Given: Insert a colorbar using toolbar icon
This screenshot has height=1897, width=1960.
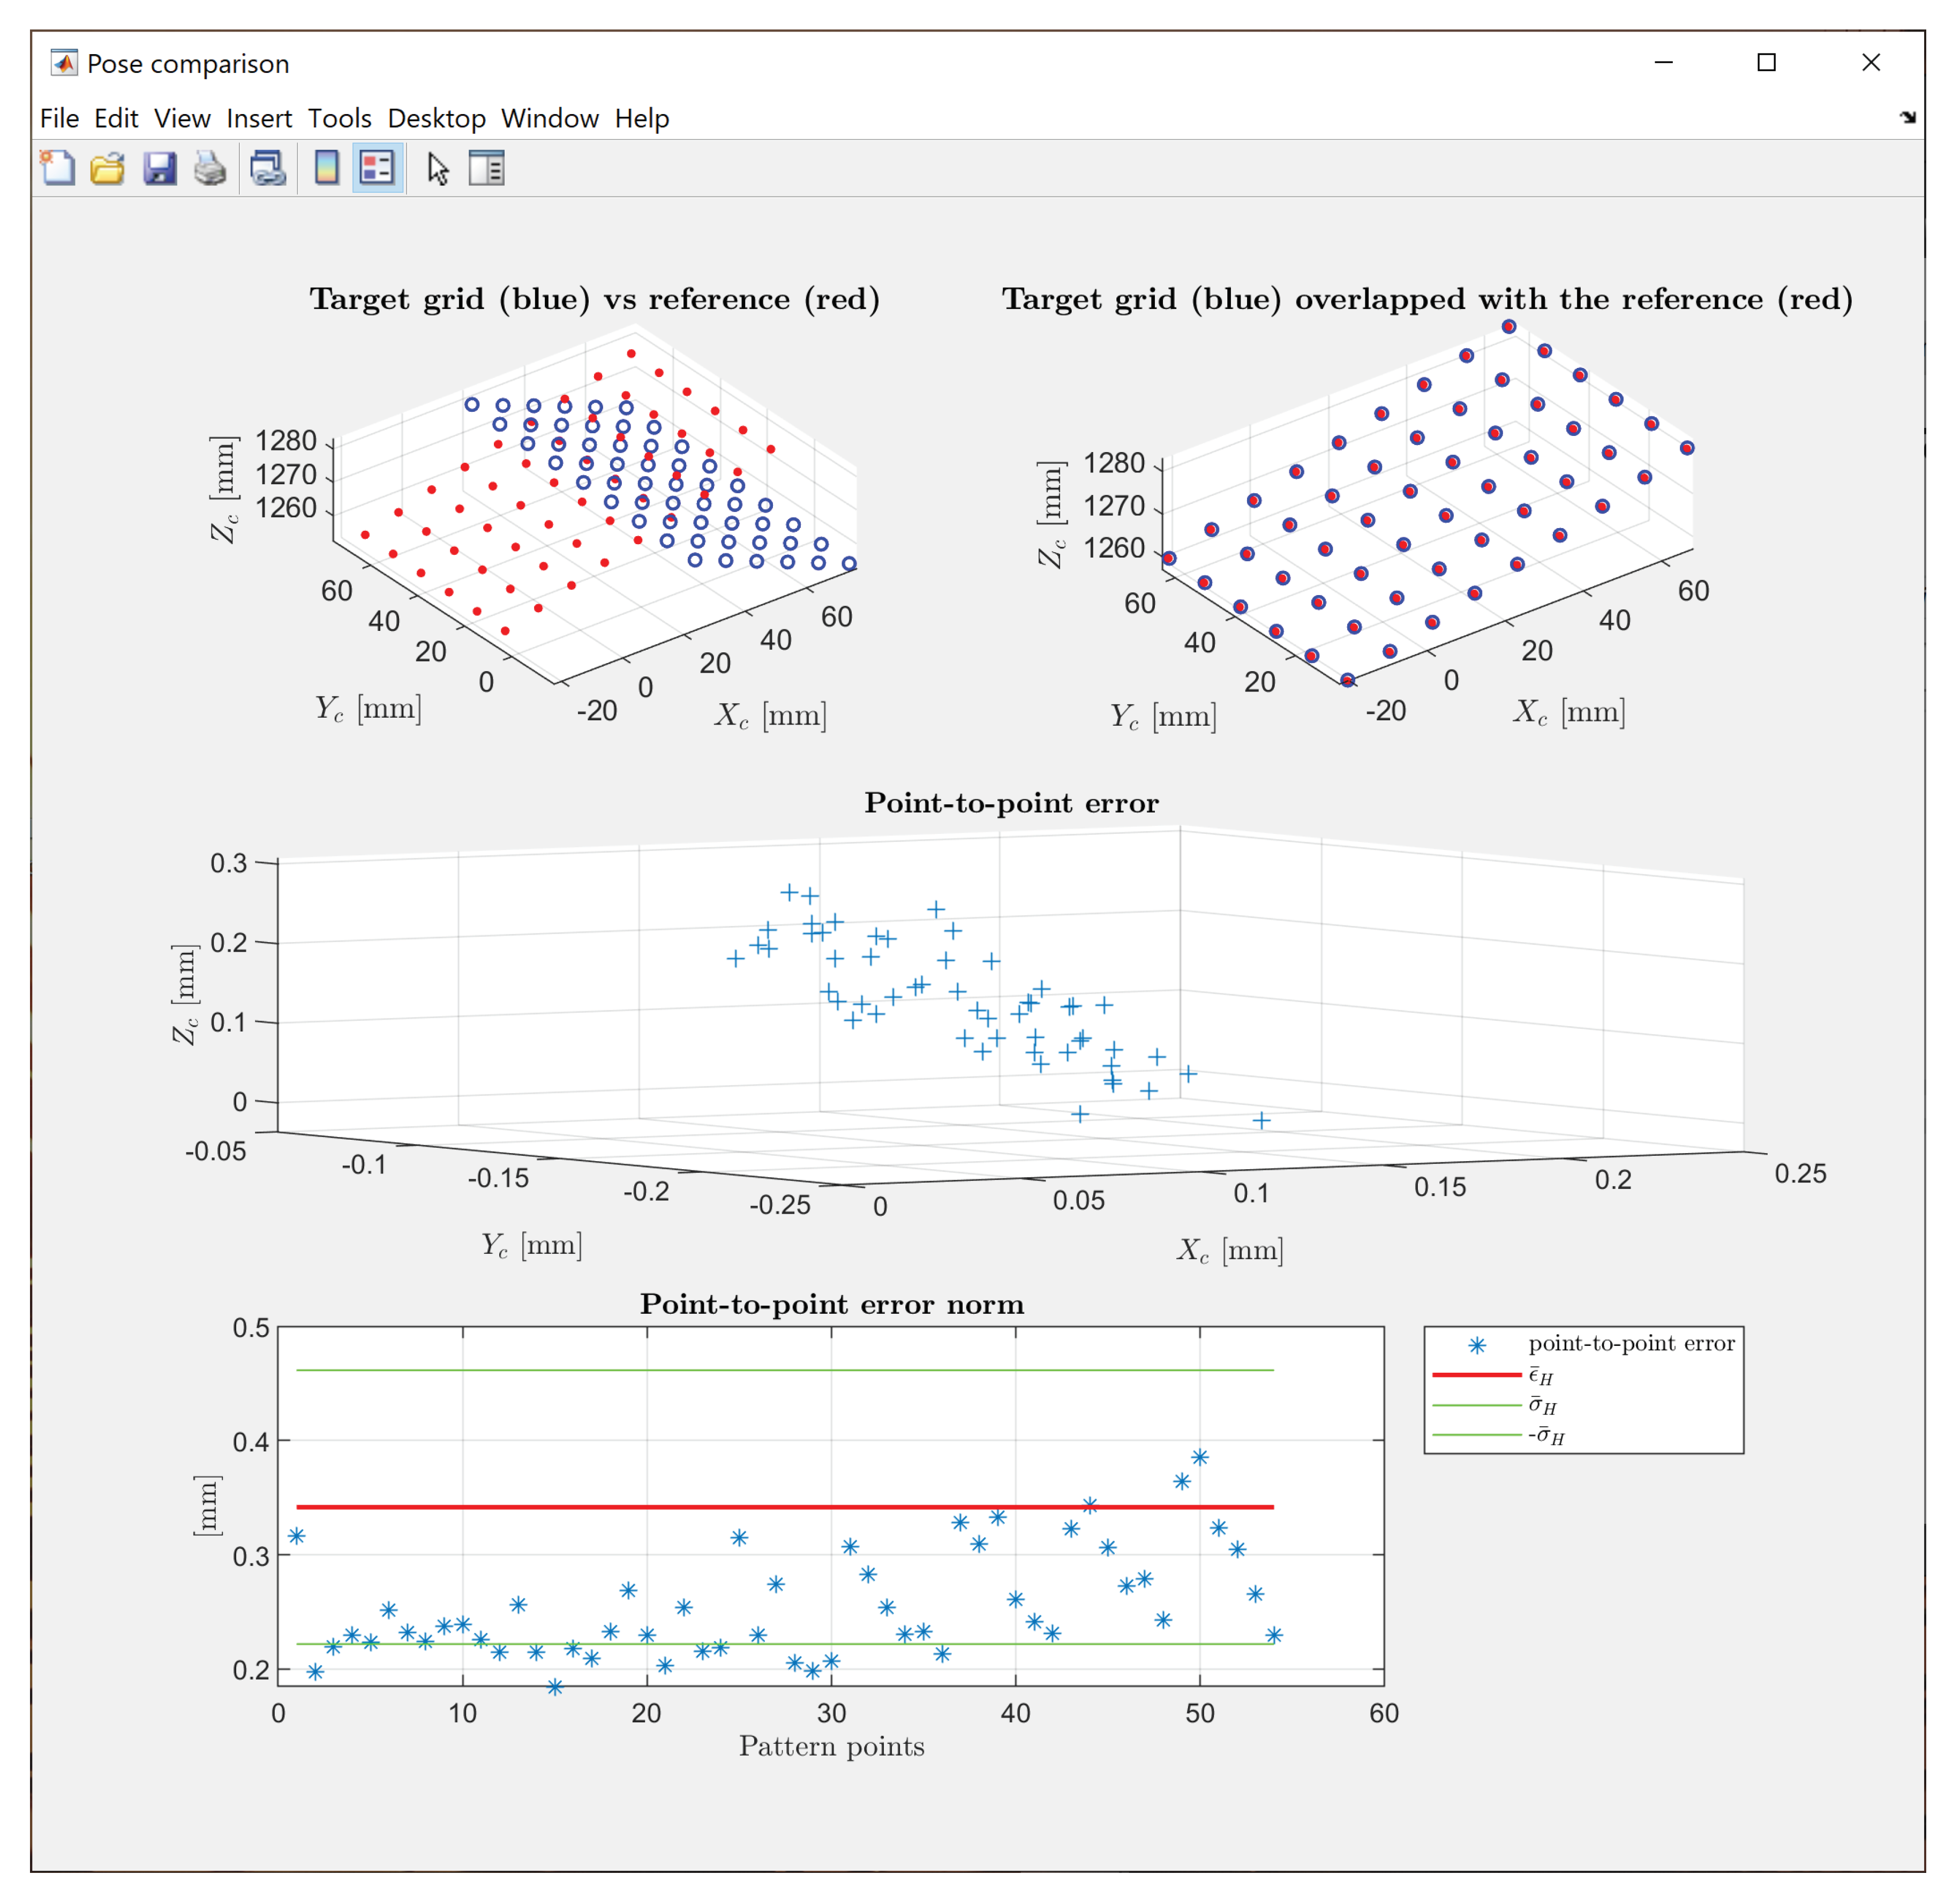Looking at the screenshot, I should click(x=326, y=168).
